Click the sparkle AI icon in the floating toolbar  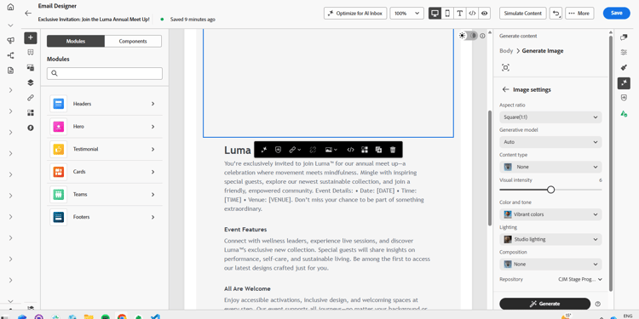263,150
